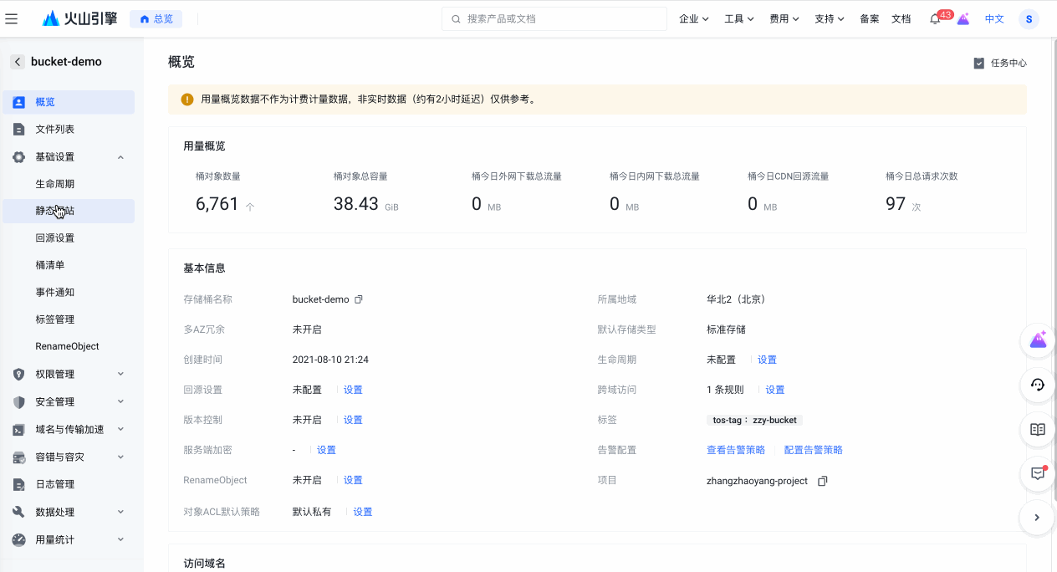The height and width of the screenshot is (572, 1057).
Task: Open the 企业 dropdown menu
Action: click(x=694, y=19)
